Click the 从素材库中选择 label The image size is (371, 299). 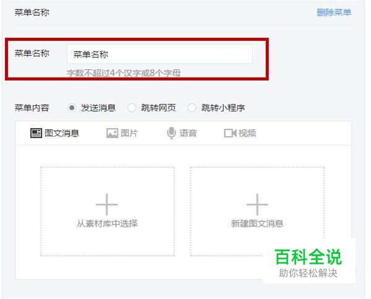click(x=107, y=223)
